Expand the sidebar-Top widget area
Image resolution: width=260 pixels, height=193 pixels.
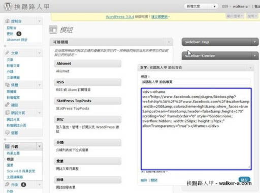[255, 42]
